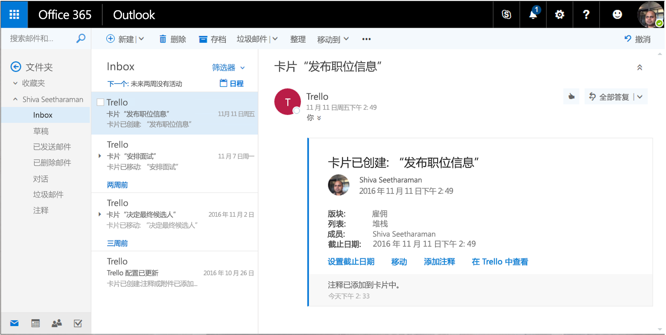The image size is (666, 335).
Task: Open the Trello 配置已更新 message
Action: pos(175,273)
